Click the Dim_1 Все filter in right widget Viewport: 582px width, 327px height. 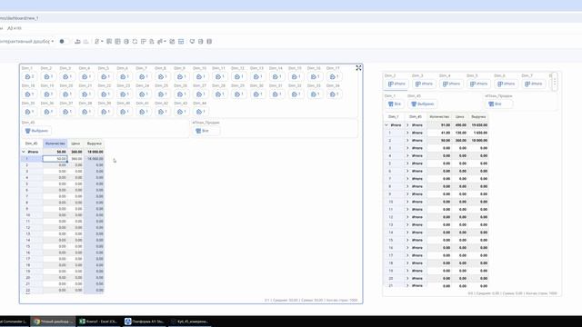(394, 104)
